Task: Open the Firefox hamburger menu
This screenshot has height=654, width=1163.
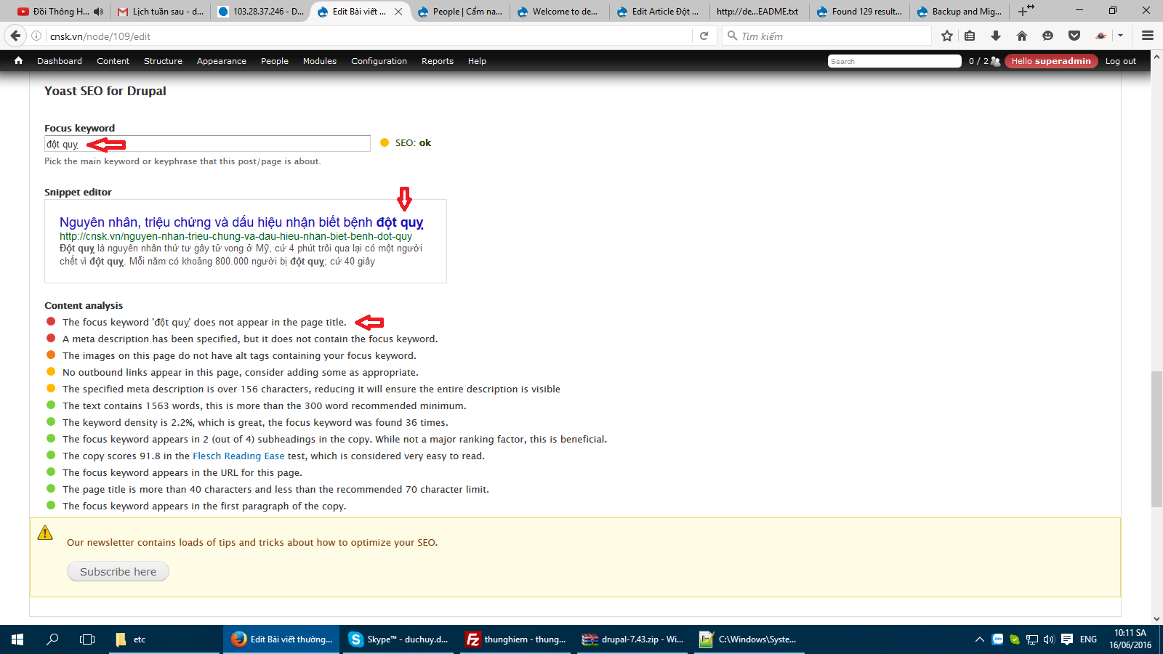Action: coord(1148,35)
